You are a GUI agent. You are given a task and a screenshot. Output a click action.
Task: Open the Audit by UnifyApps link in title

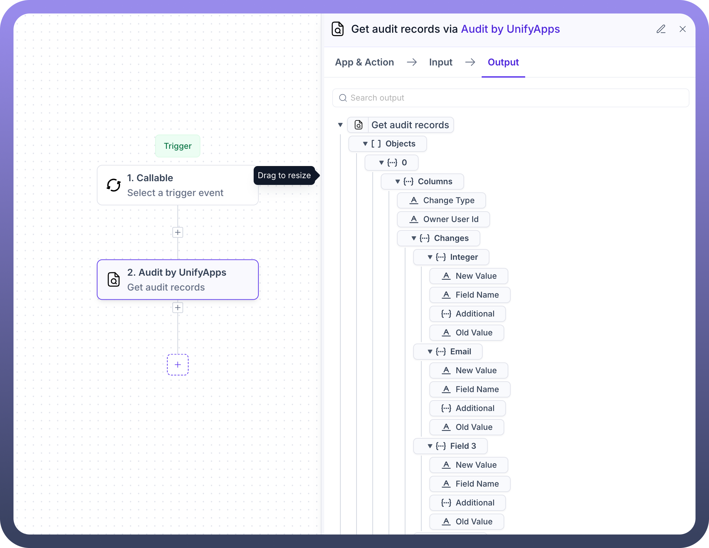click(x=510, y=29)
